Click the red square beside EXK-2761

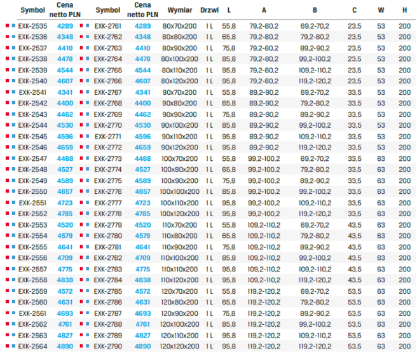pyautogui.click(x=81, y=26)
